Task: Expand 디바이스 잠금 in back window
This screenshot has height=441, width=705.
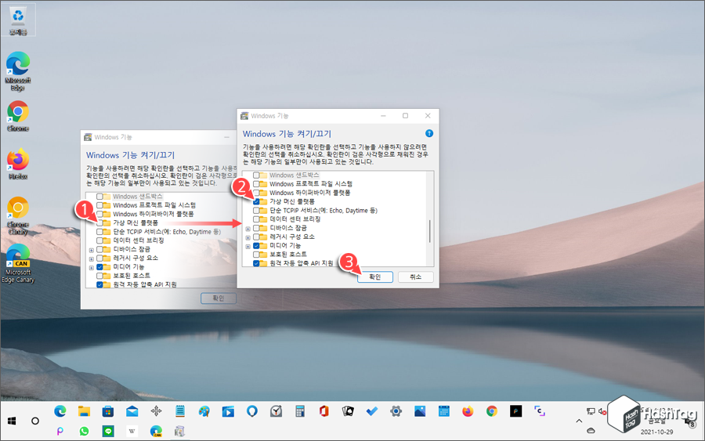Action: [92, 250]
